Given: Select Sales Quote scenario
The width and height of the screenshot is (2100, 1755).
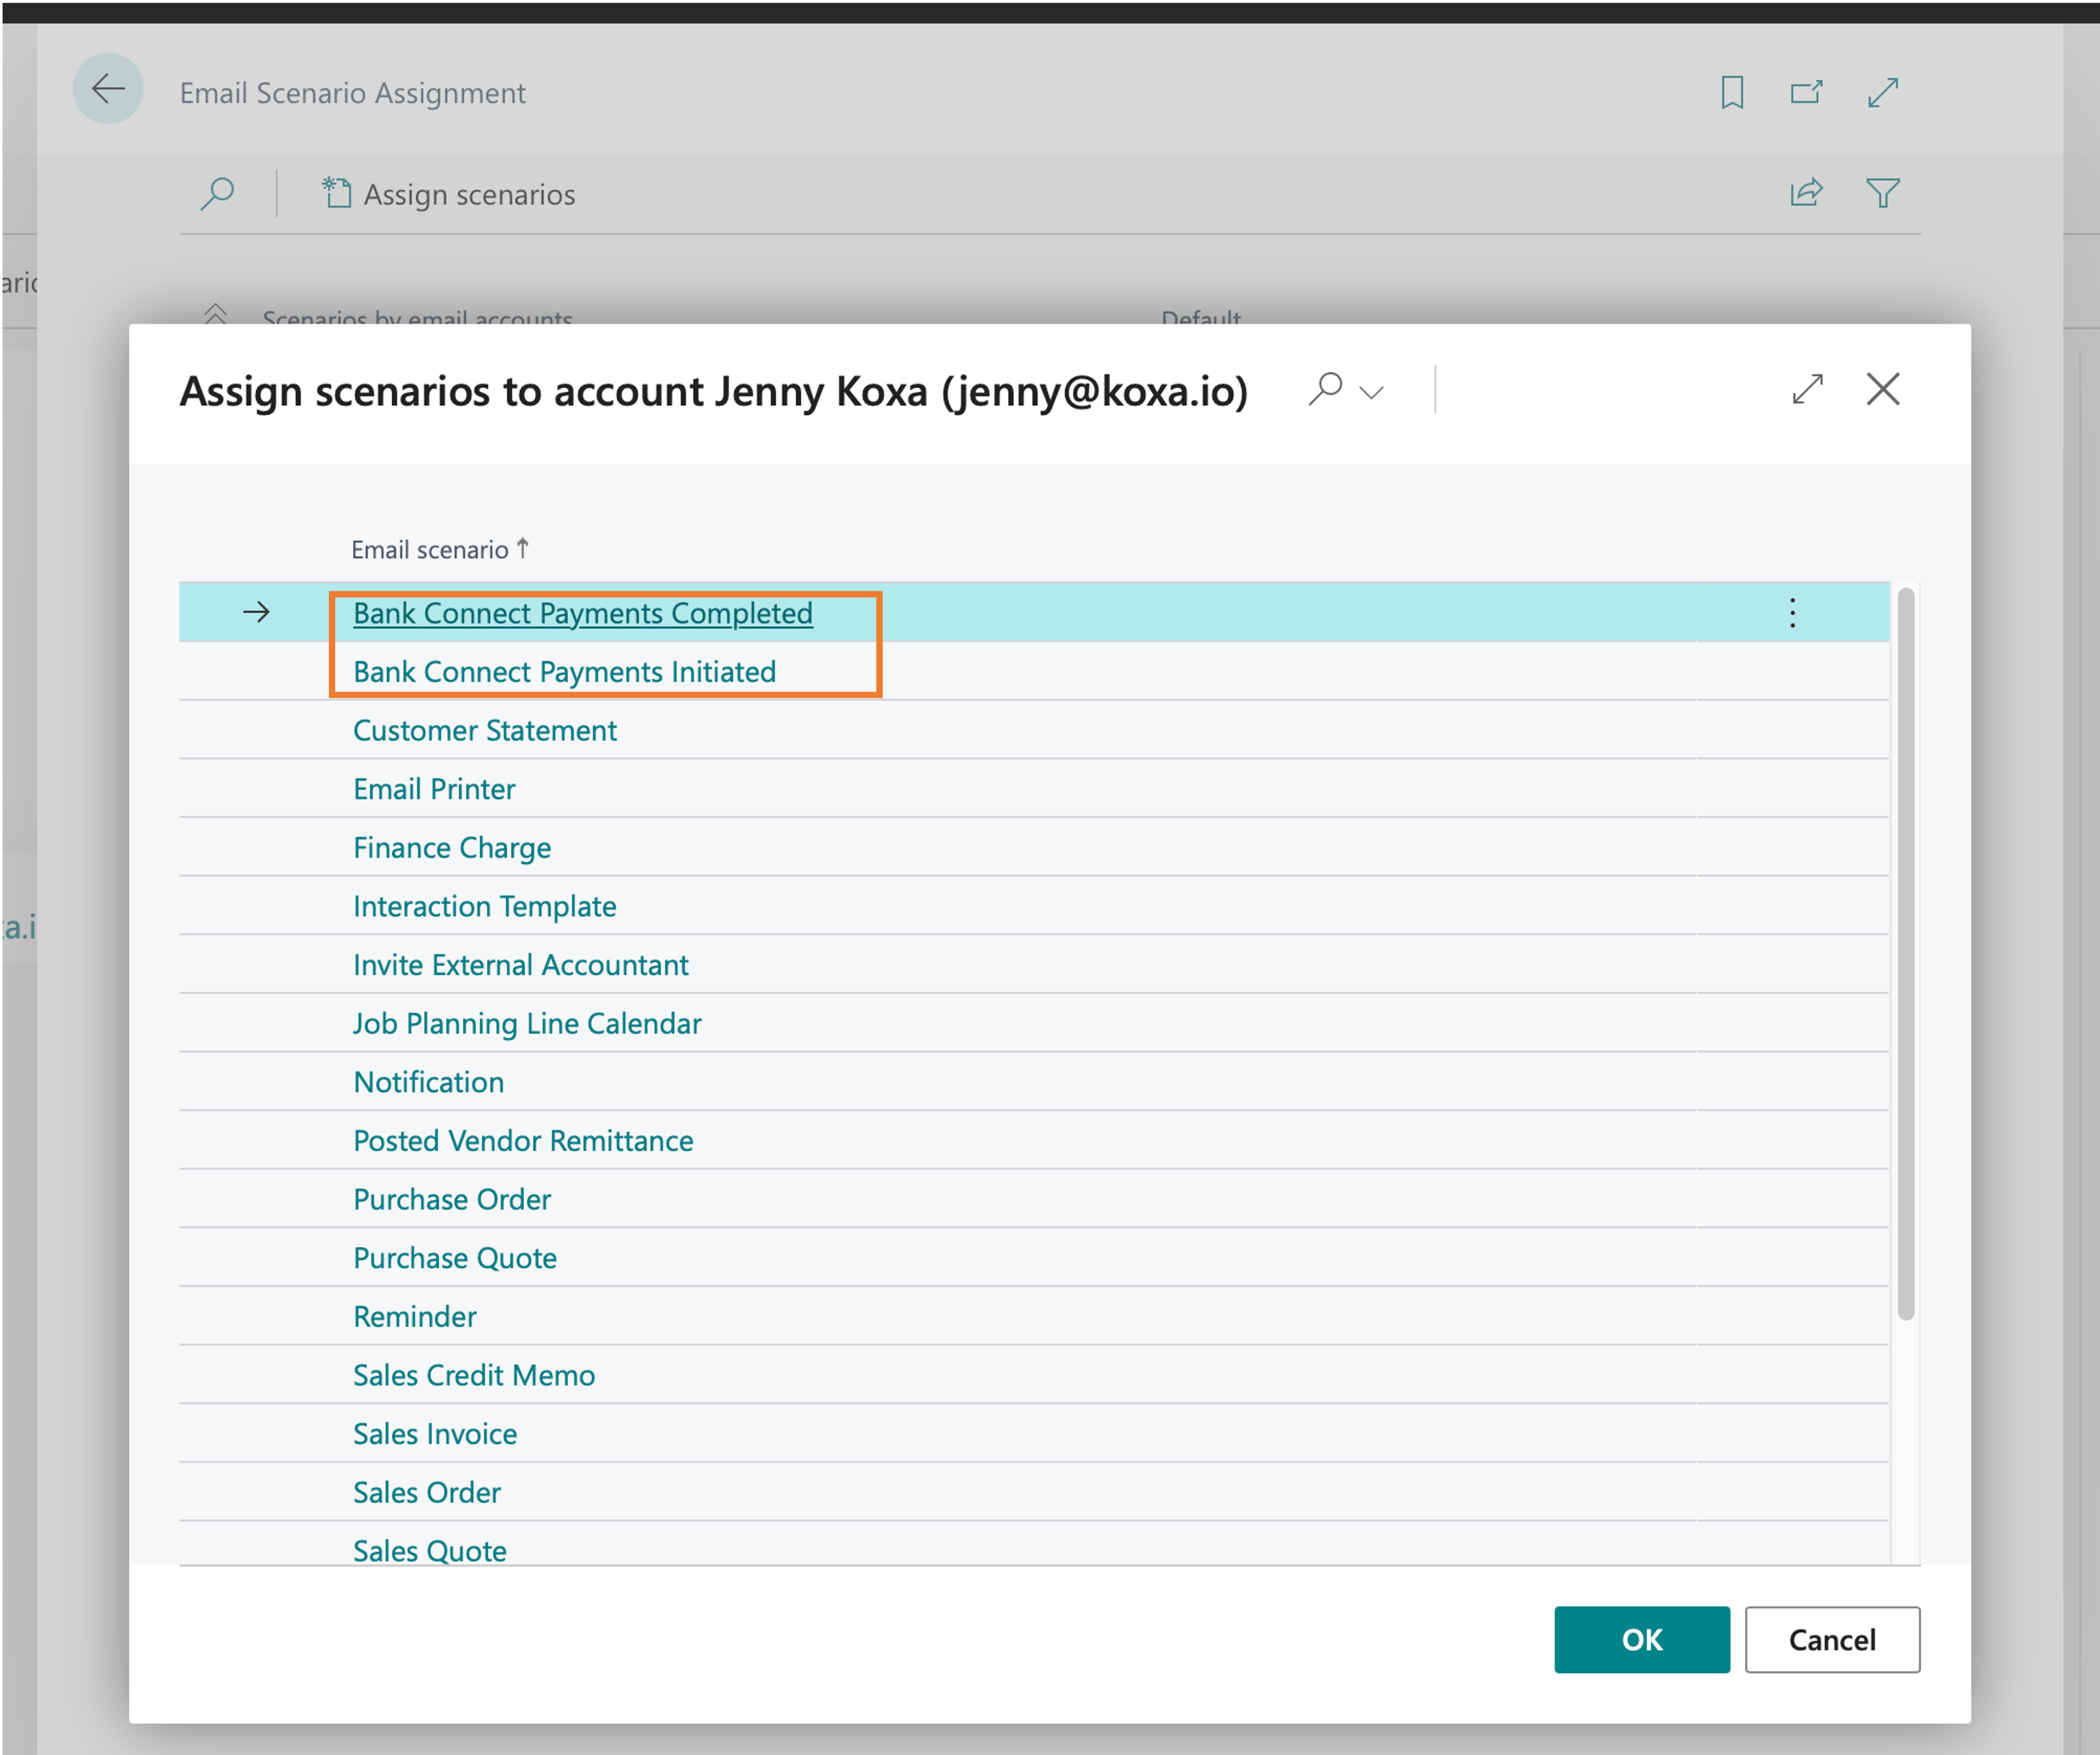Looking at the screenshot, I should pos(430,1551).
